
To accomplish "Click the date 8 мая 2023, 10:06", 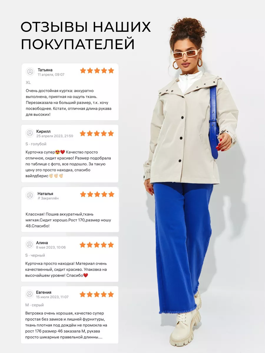I will [51, 247].
